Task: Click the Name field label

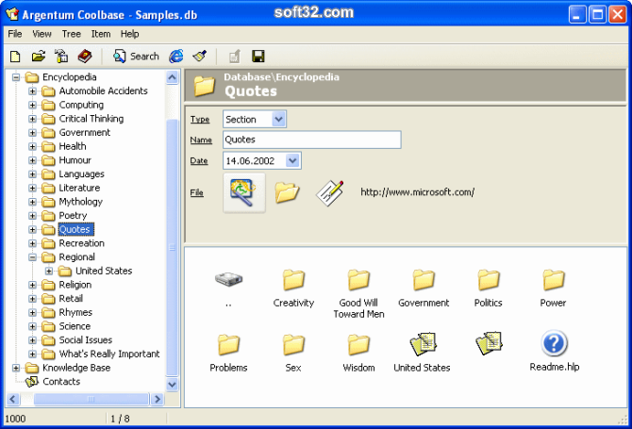Action: pyautogui.click(x=201, y=140)
